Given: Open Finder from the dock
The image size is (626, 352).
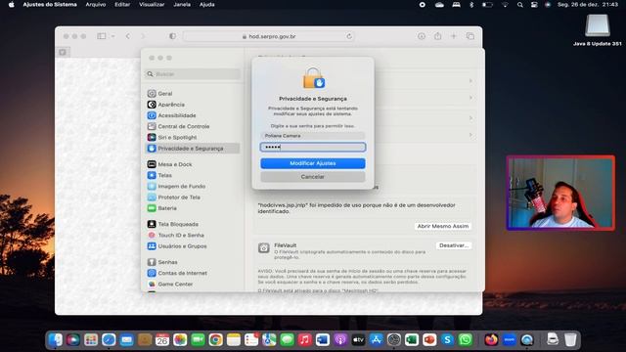Looking at the screenshot, I should (x=56, y=340).
